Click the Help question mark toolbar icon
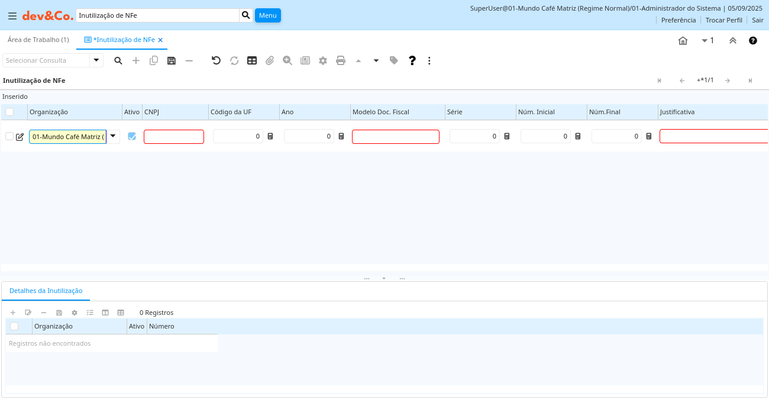This screenshot has width=769, height=399. [x=412, y=60]
